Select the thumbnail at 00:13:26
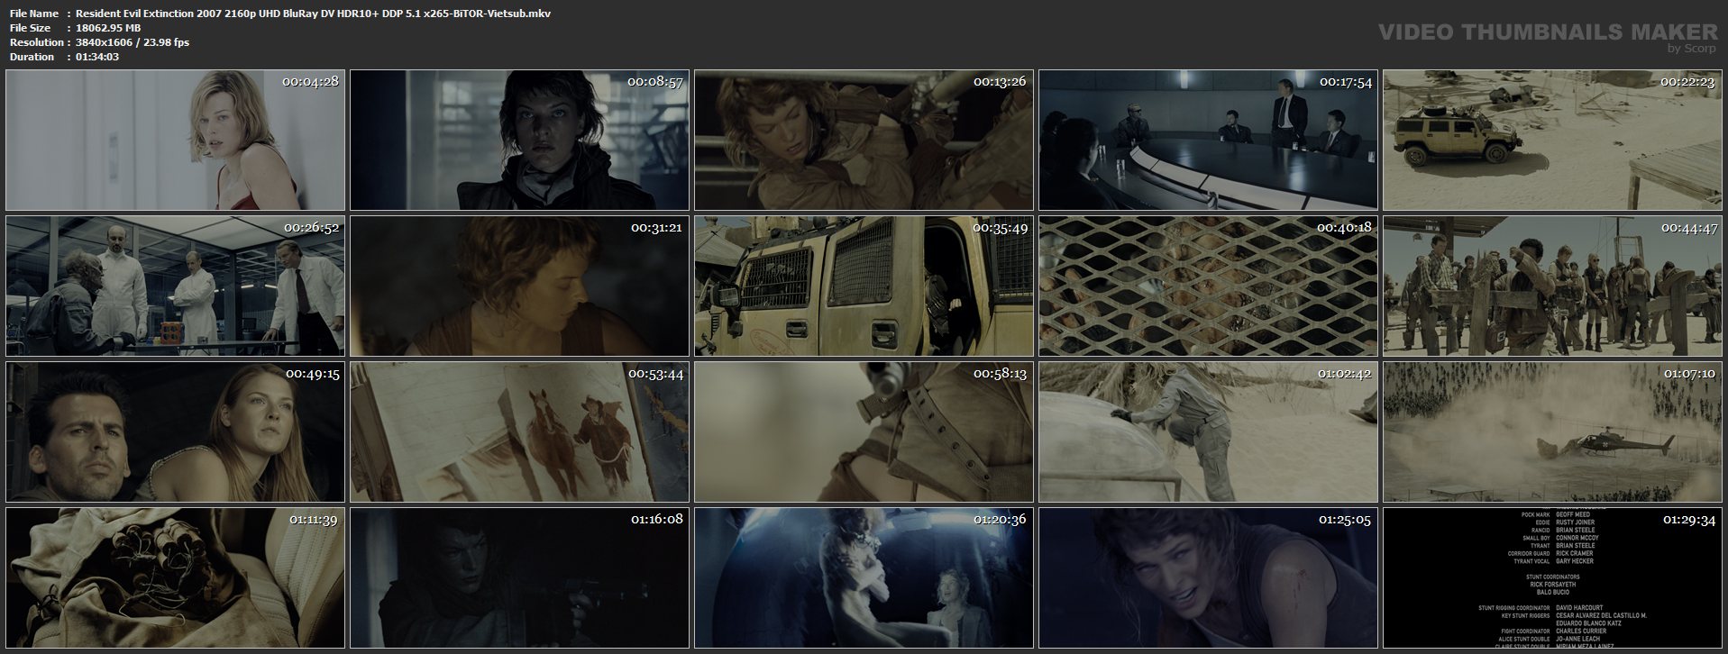The image size is (1728, 654). (864, 141)
